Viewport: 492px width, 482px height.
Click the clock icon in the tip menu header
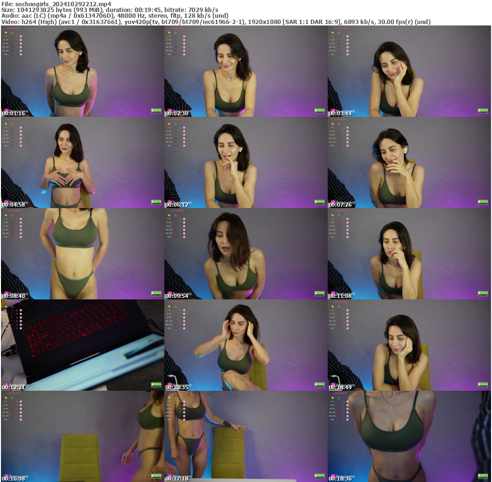point(12,33)
